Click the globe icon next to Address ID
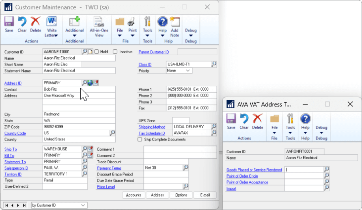The height and width of the screenshot is (210, 362). (90, 83)
